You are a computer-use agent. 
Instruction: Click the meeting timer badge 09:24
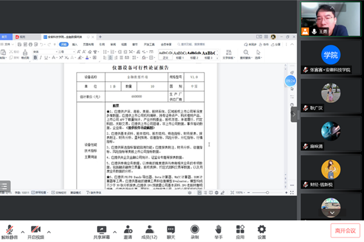291,80
